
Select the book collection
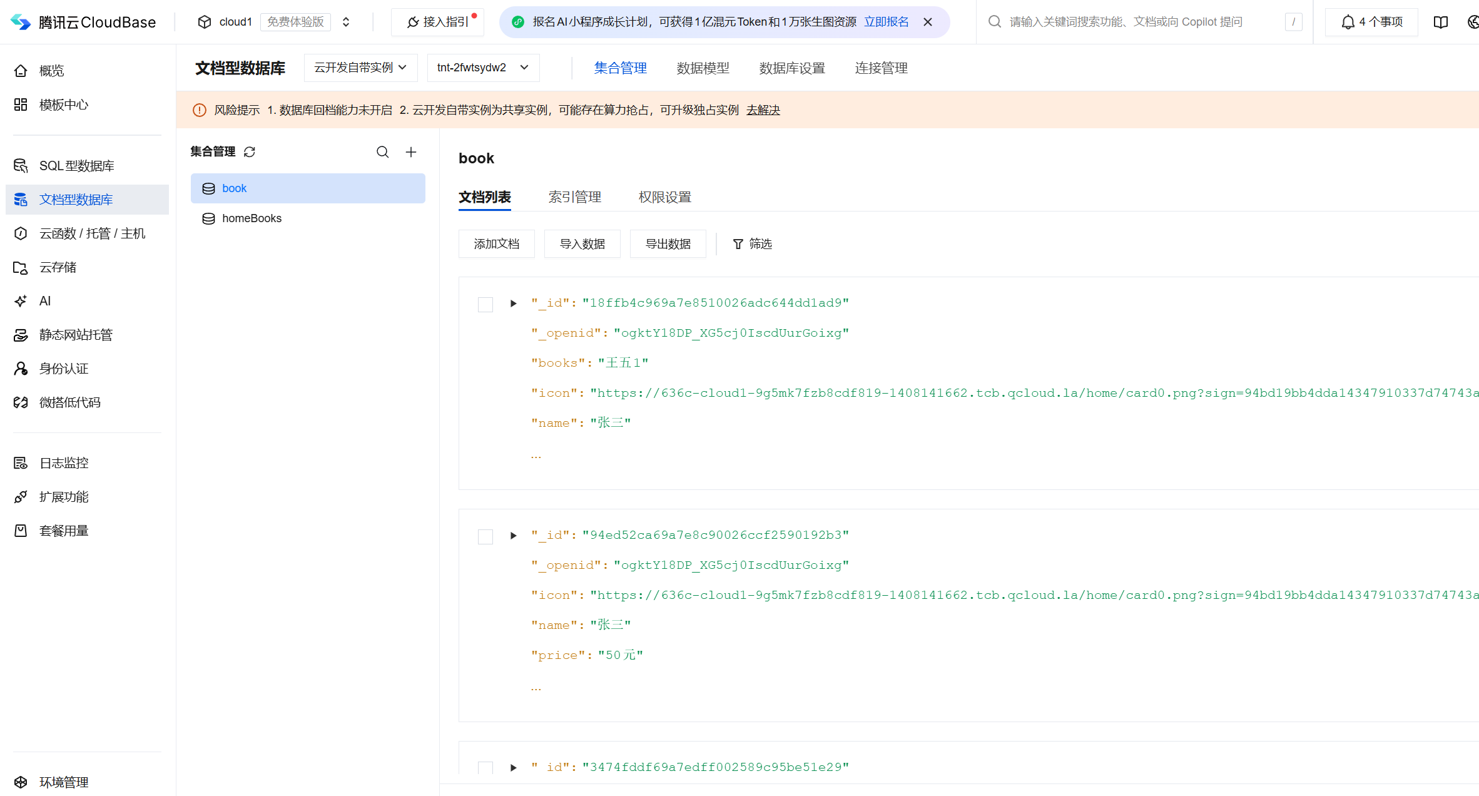coord(308,188)
